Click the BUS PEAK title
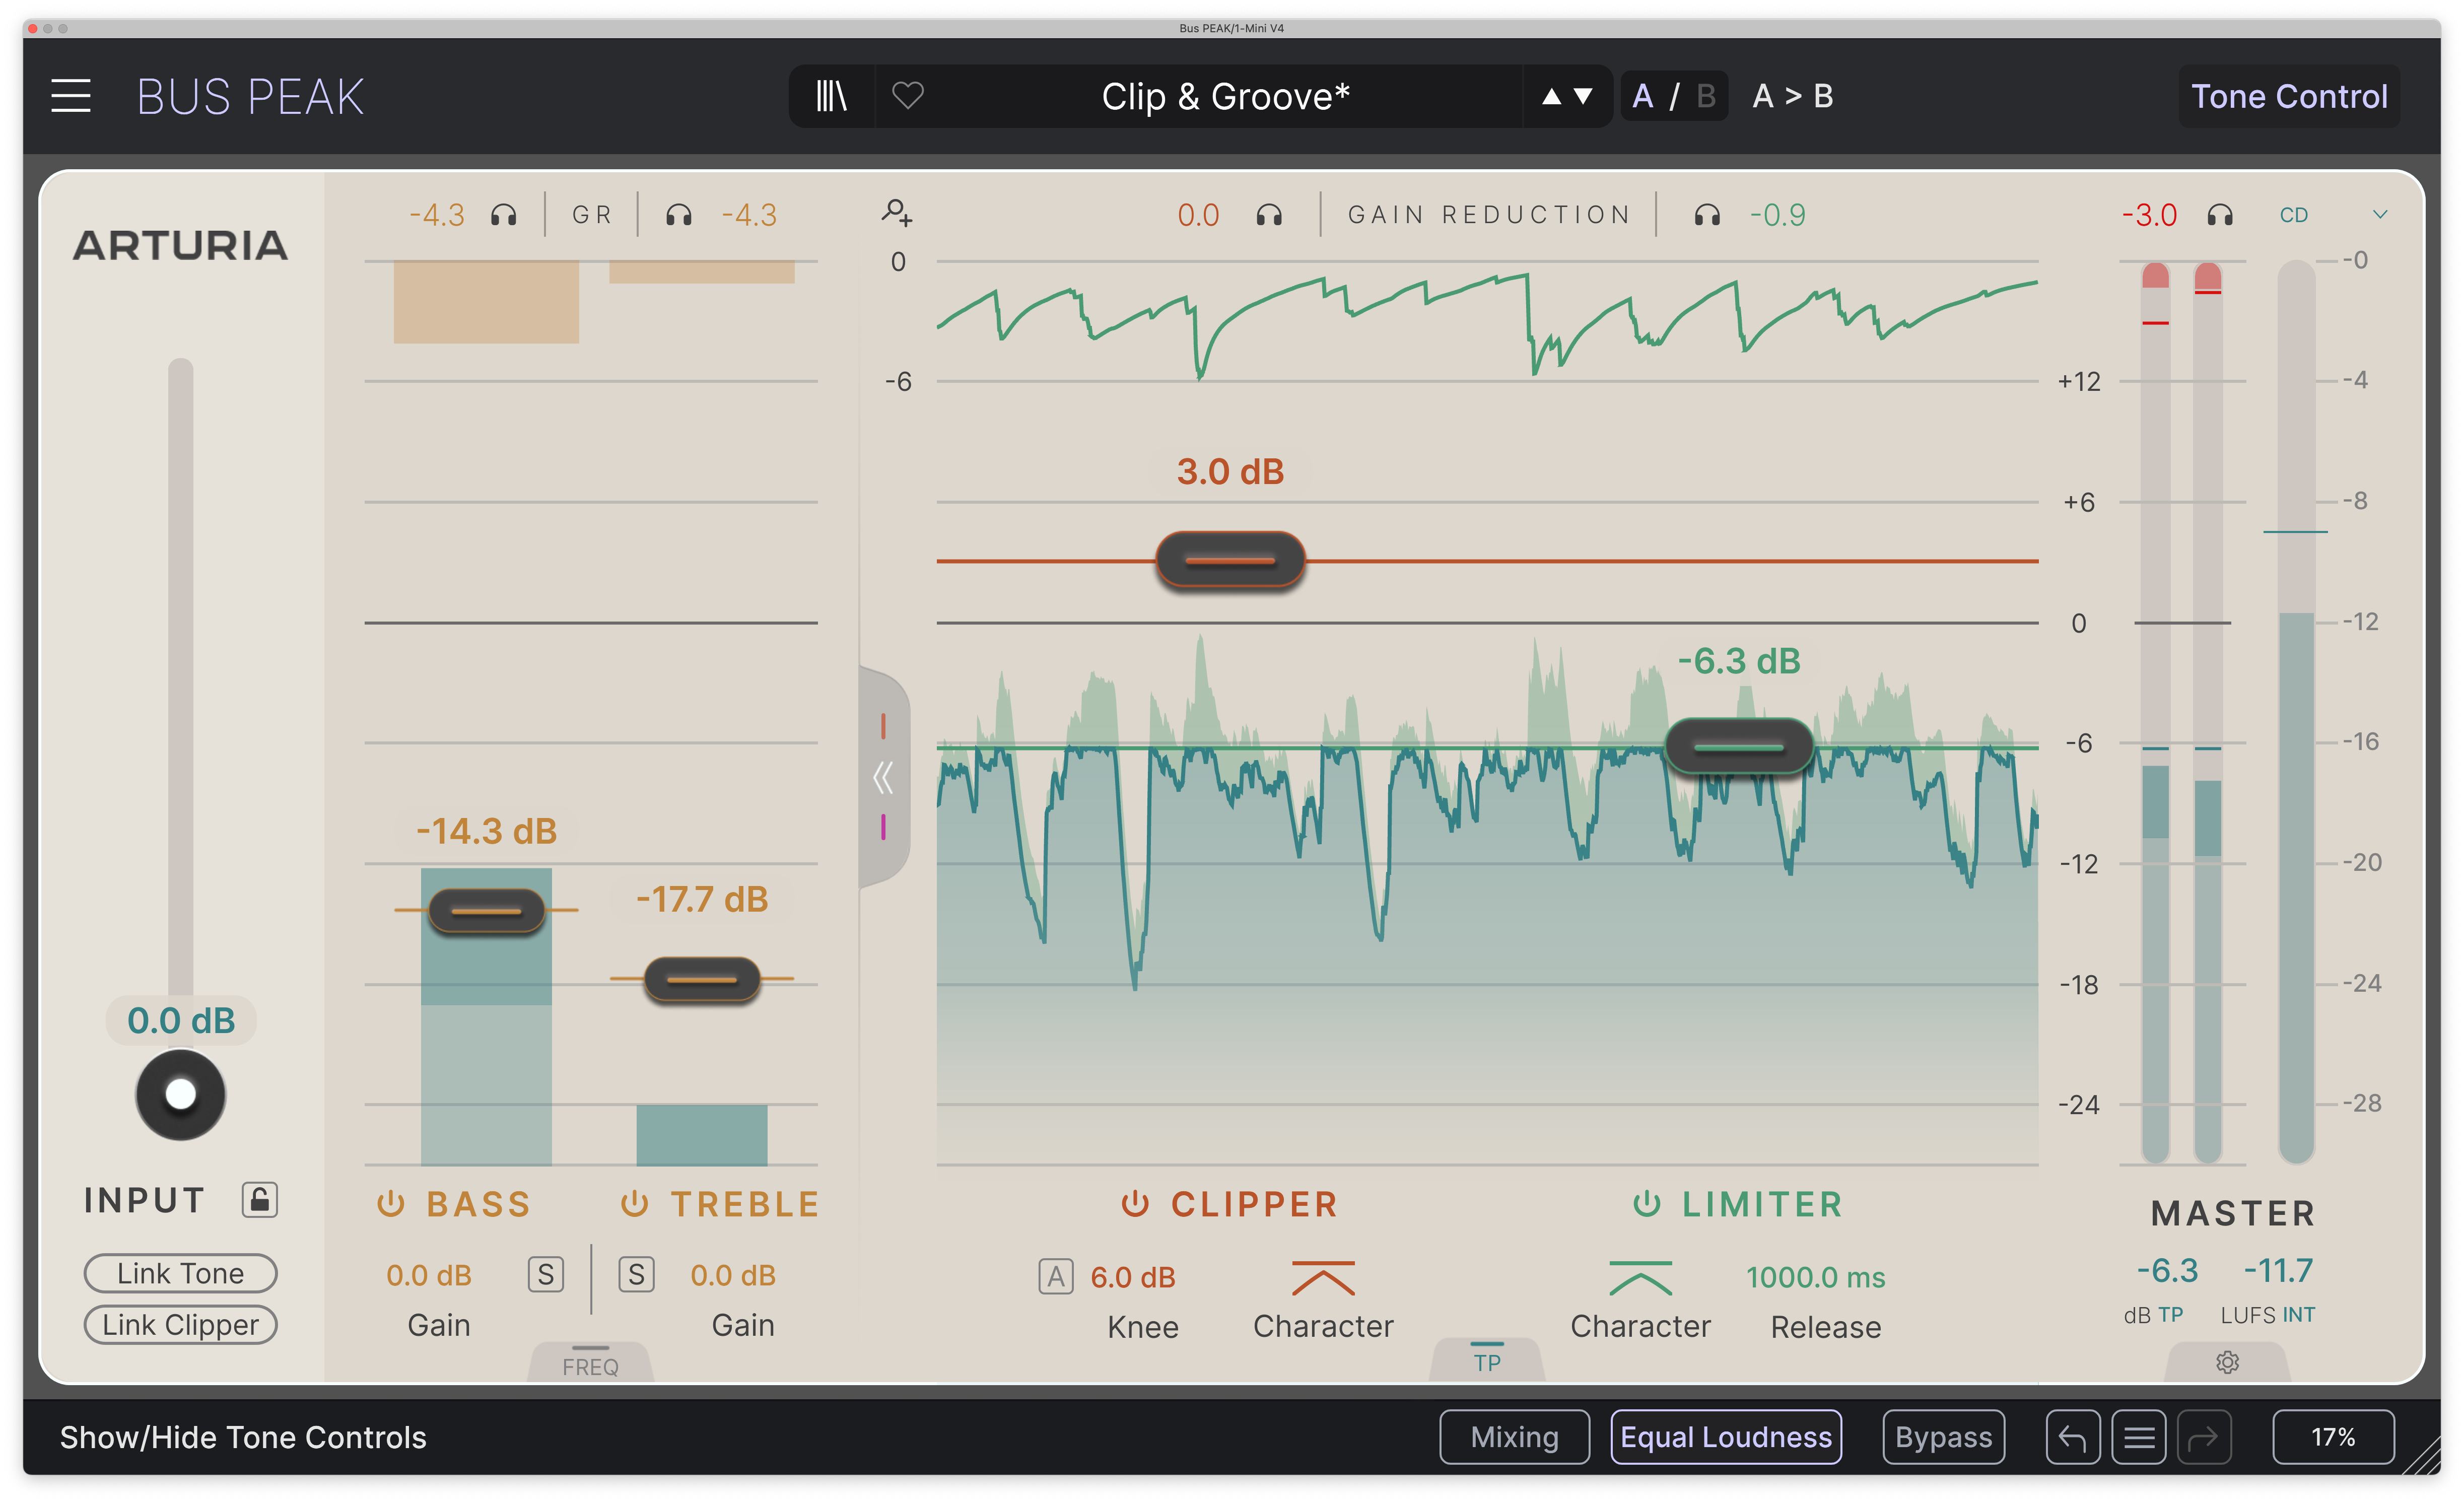The image size is (2464, 1502). 250,96
